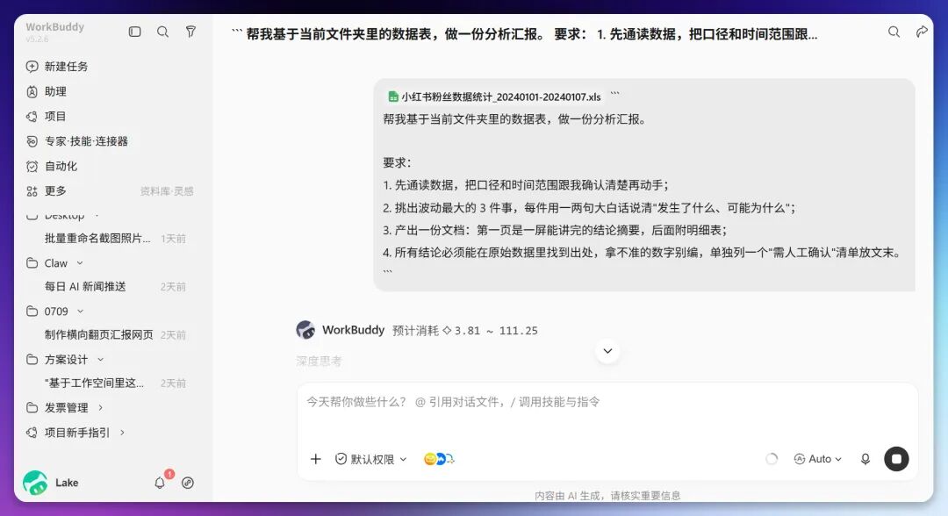
Task: Open the 默认权限 dropdown
Action: point(371,459)
